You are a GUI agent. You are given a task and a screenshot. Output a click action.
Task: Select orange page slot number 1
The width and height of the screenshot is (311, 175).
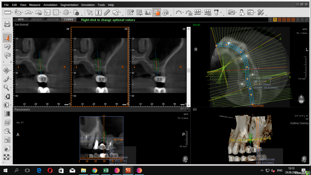[275, 20]
